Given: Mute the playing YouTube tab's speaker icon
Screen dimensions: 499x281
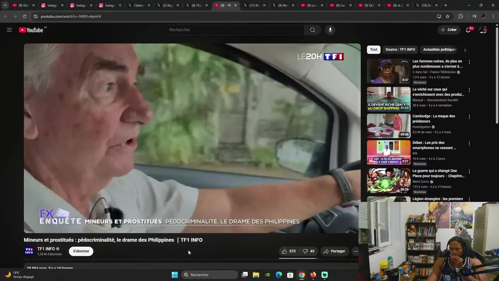Looking at the screenshot, I should click(229, 5).
